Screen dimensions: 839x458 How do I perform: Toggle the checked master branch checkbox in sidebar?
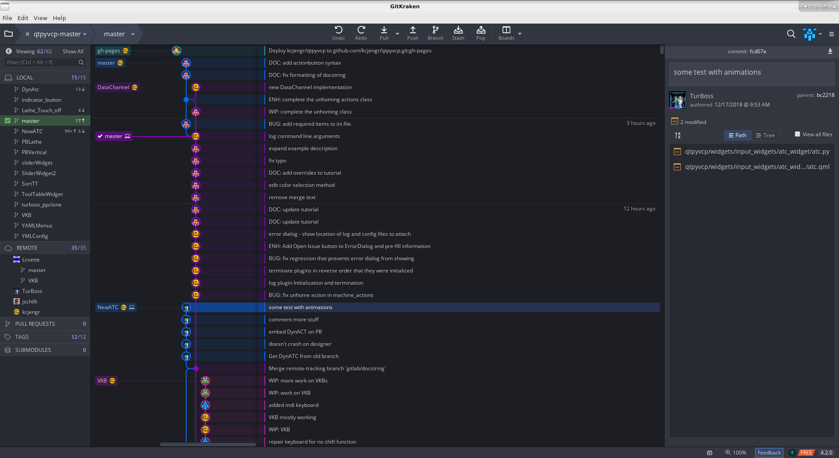(x=7, y=121)
